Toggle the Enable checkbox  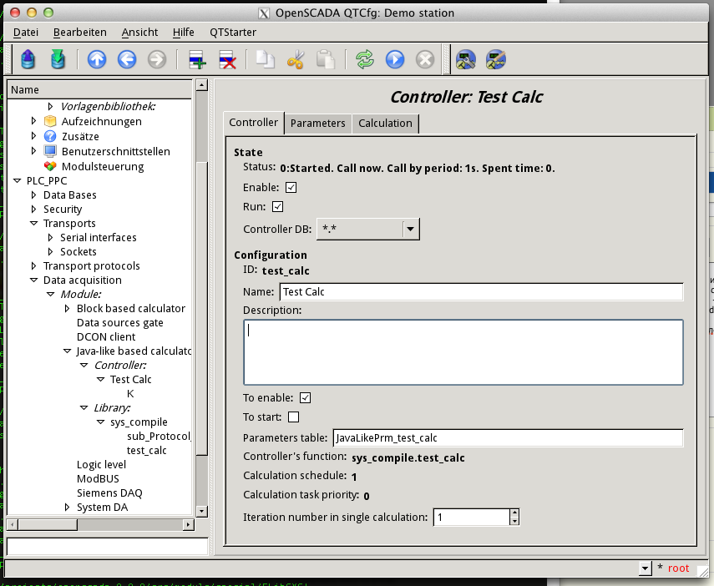pos(291,188)
